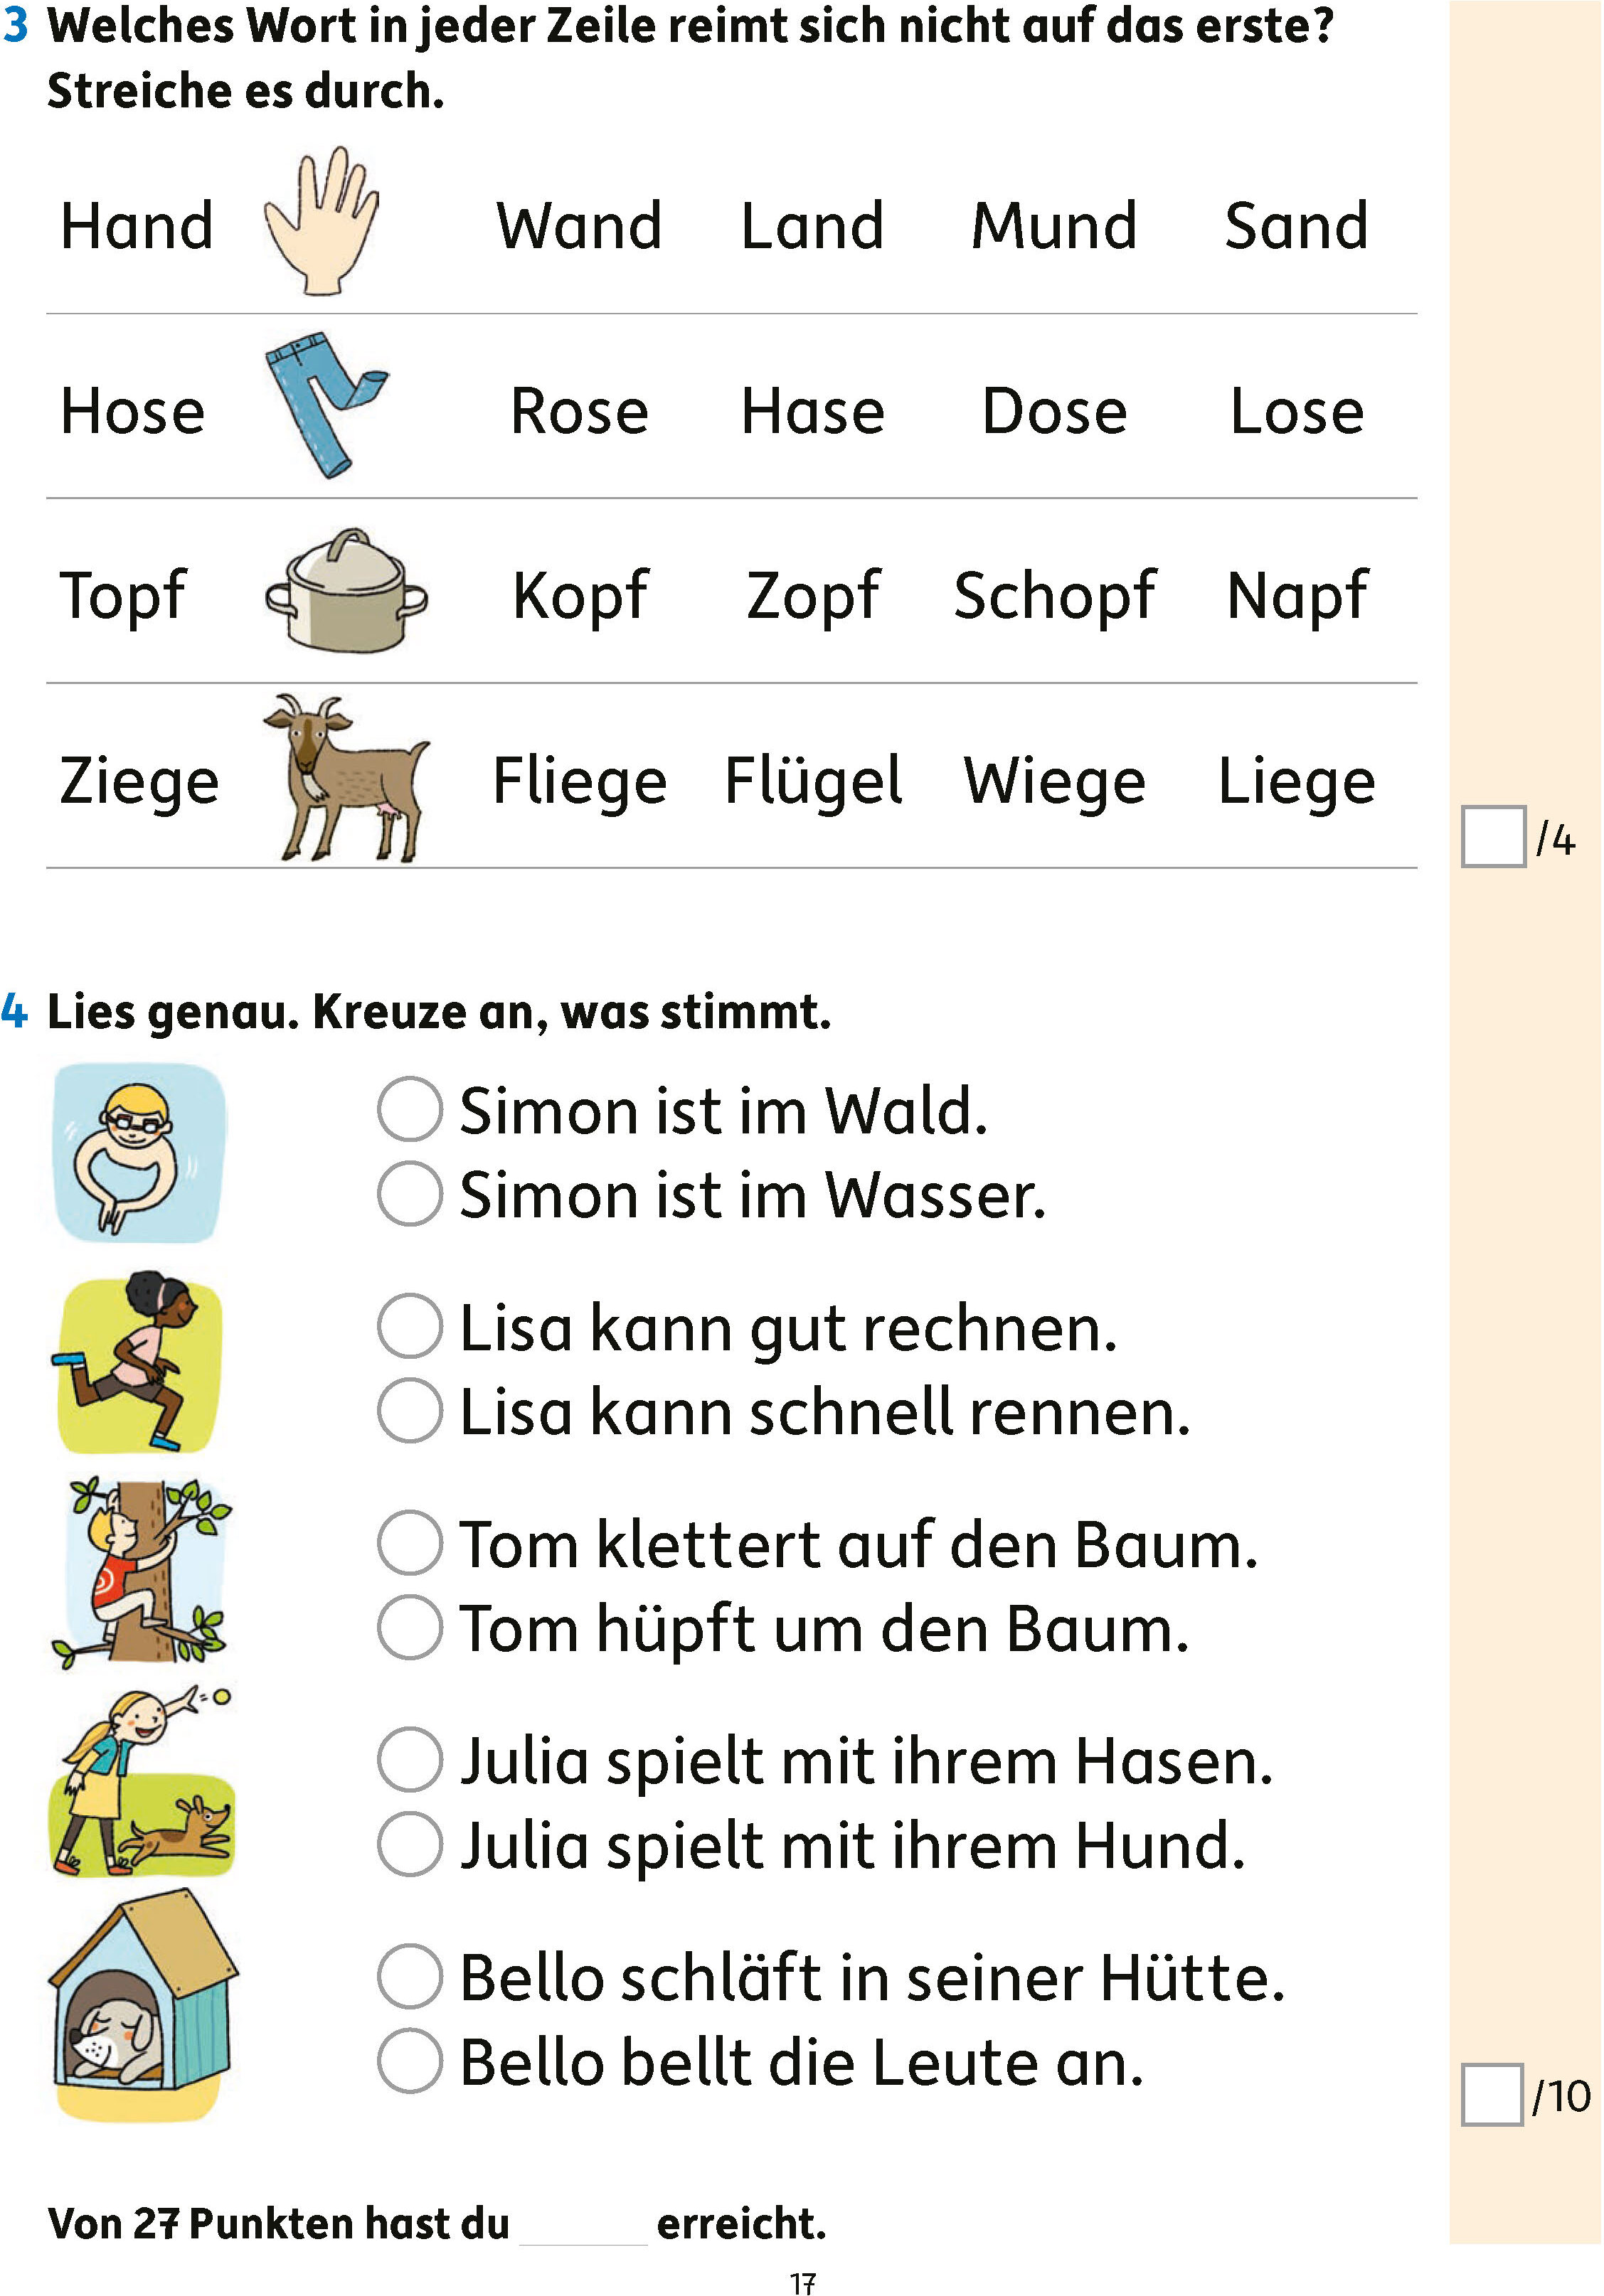Click the girl playing with dog picture
Viewport: 1604px width, 2296px height.
click(x=141, y=1785)
